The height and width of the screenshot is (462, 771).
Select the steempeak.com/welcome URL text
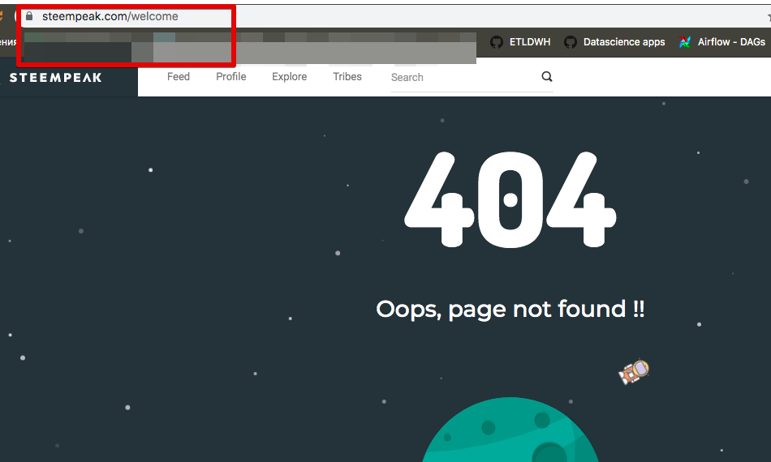point(110,16)
